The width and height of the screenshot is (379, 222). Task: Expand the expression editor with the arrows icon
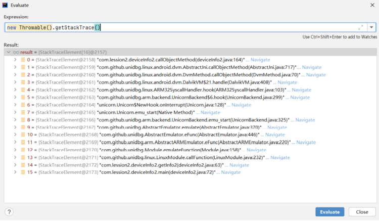(x=361, y=27)
